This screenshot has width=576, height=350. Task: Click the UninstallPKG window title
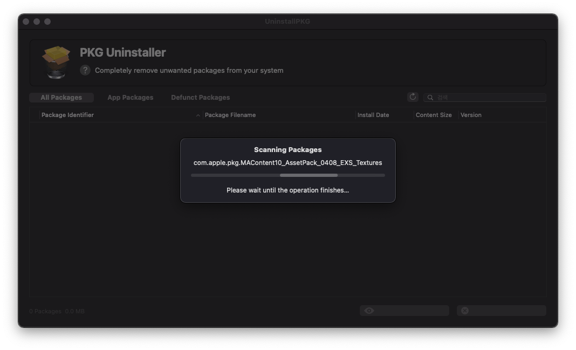tap(287, 21)
